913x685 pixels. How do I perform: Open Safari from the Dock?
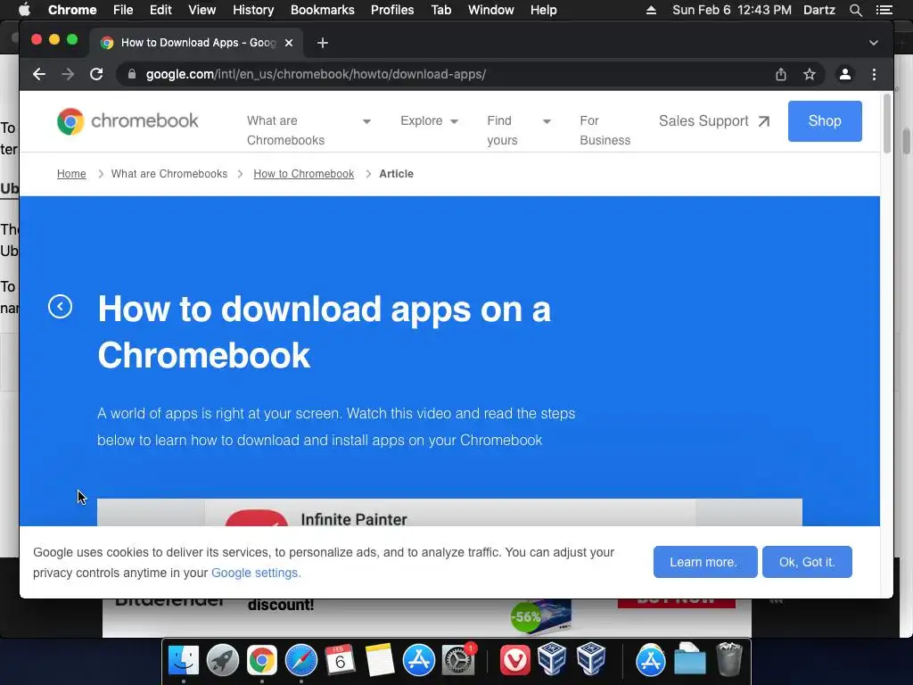coord(301,661)
